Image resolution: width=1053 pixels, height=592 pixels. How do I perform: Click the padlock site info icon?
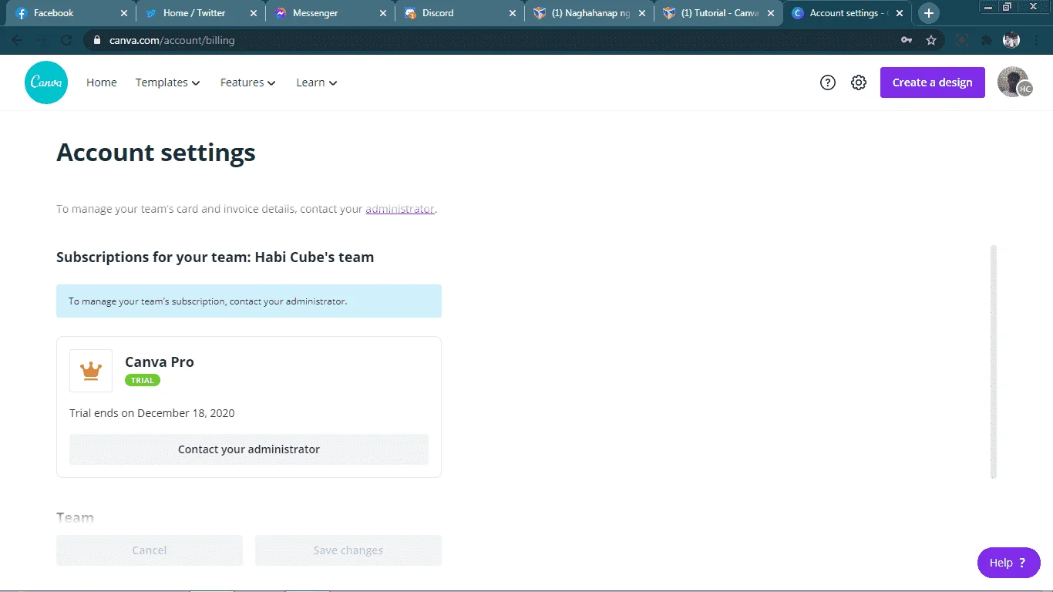pos(97,40)
